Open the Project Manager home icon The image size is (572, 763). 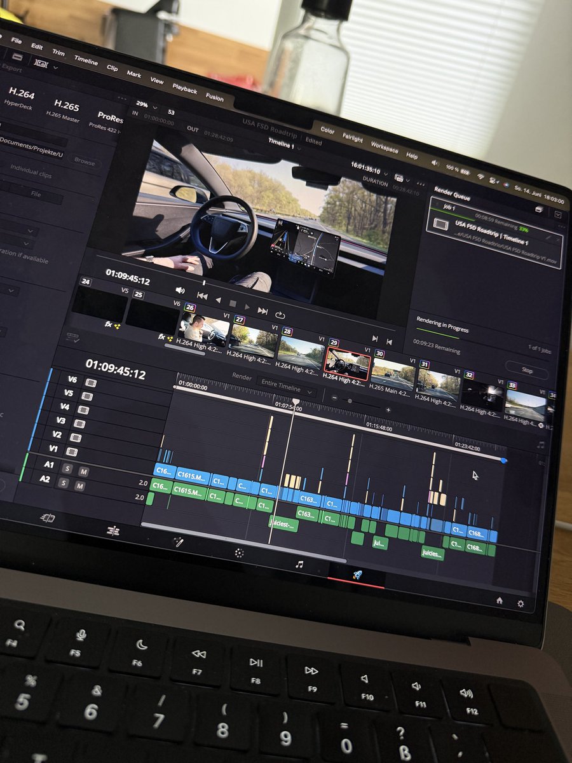(x=500, y=600)
